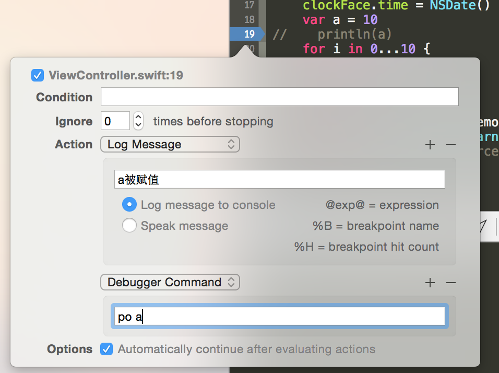Click the stepper down arrow for Ignore count
Viewport: 499px width, 373px height.
(x=137, y=124)
